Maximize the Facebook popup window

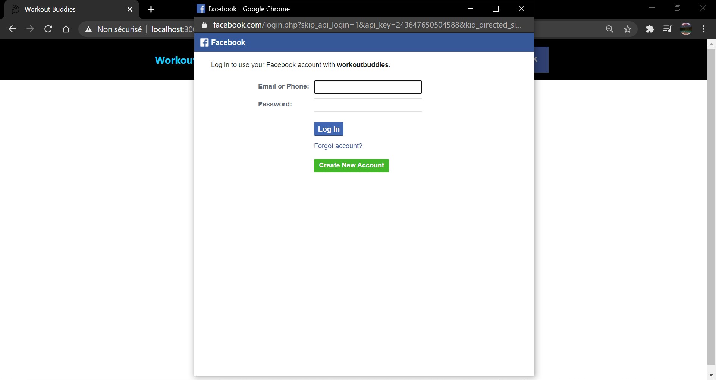[x=496, y=9]
